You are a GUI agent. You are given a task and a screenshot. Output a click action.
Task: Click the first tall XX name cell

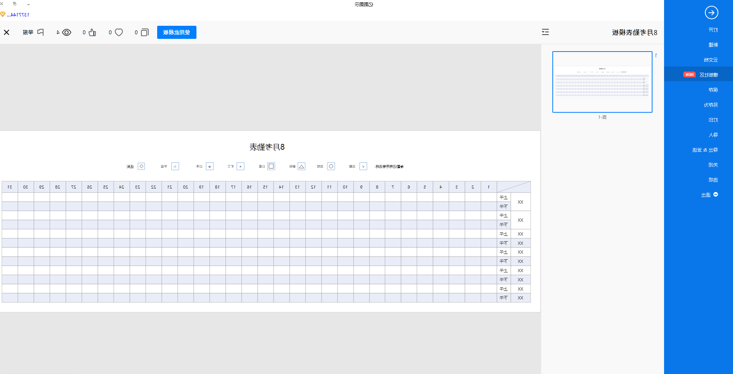point(520,202)
